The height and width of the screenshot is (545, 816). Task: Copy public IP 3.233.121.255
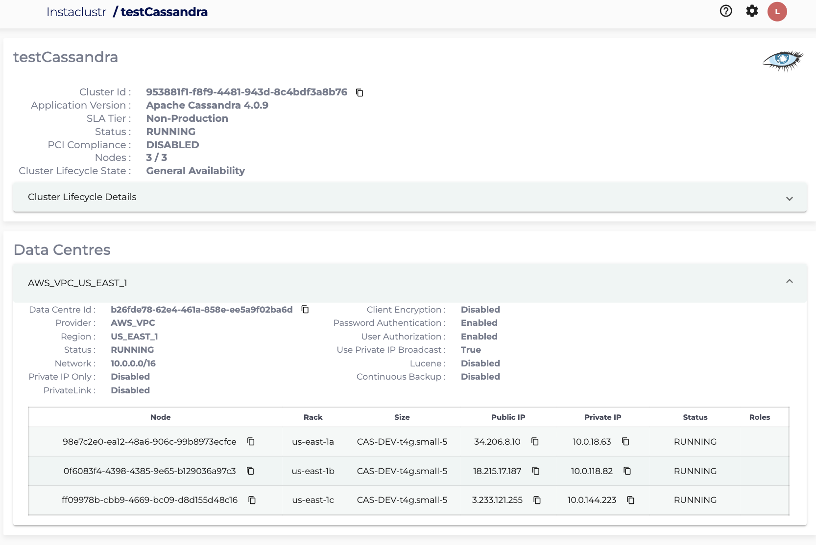click(x=537, y=500)
